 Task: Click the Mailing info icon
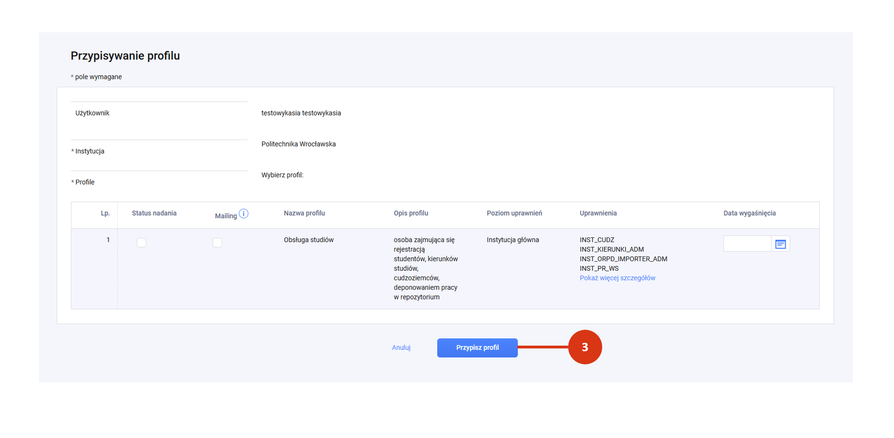tap(244, 214)
